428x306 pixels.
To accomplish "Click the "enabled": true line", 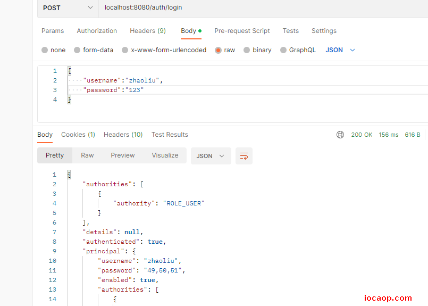I will click(x=128, y=280).
